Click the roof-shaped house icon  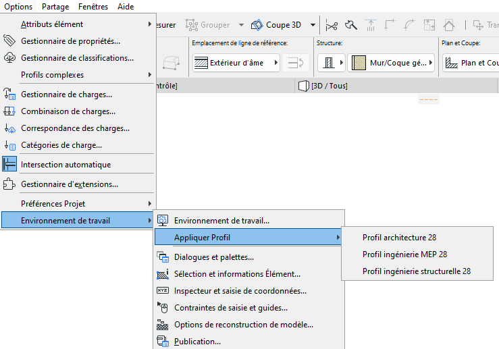point(449,25)
